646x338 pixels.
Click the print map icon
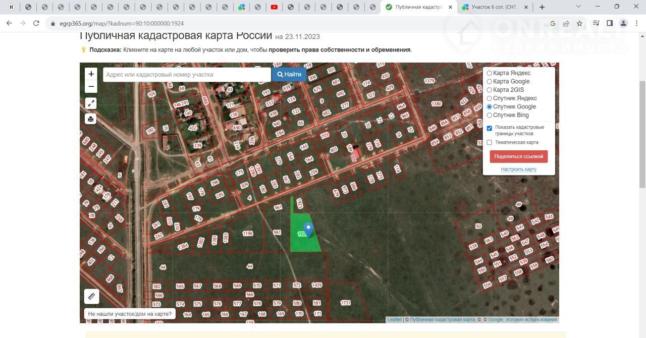tap(91, 119)
